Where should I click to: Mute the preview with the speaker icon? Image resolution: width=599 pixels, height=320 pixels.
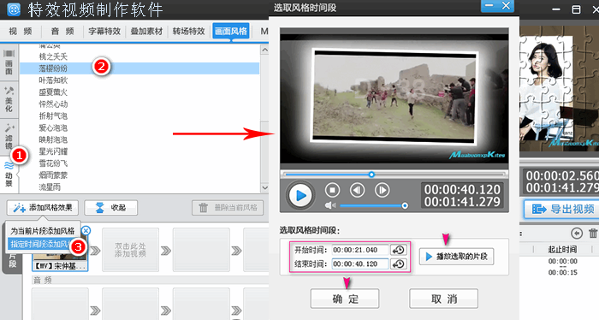330,205
